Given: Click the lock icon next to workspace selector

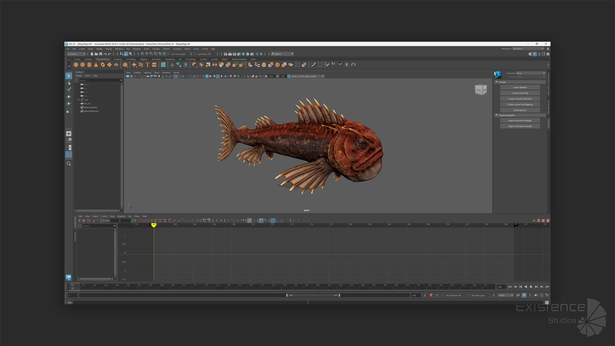Looking at the screenshot, I should pyautogui.click(x=548, y=49).
